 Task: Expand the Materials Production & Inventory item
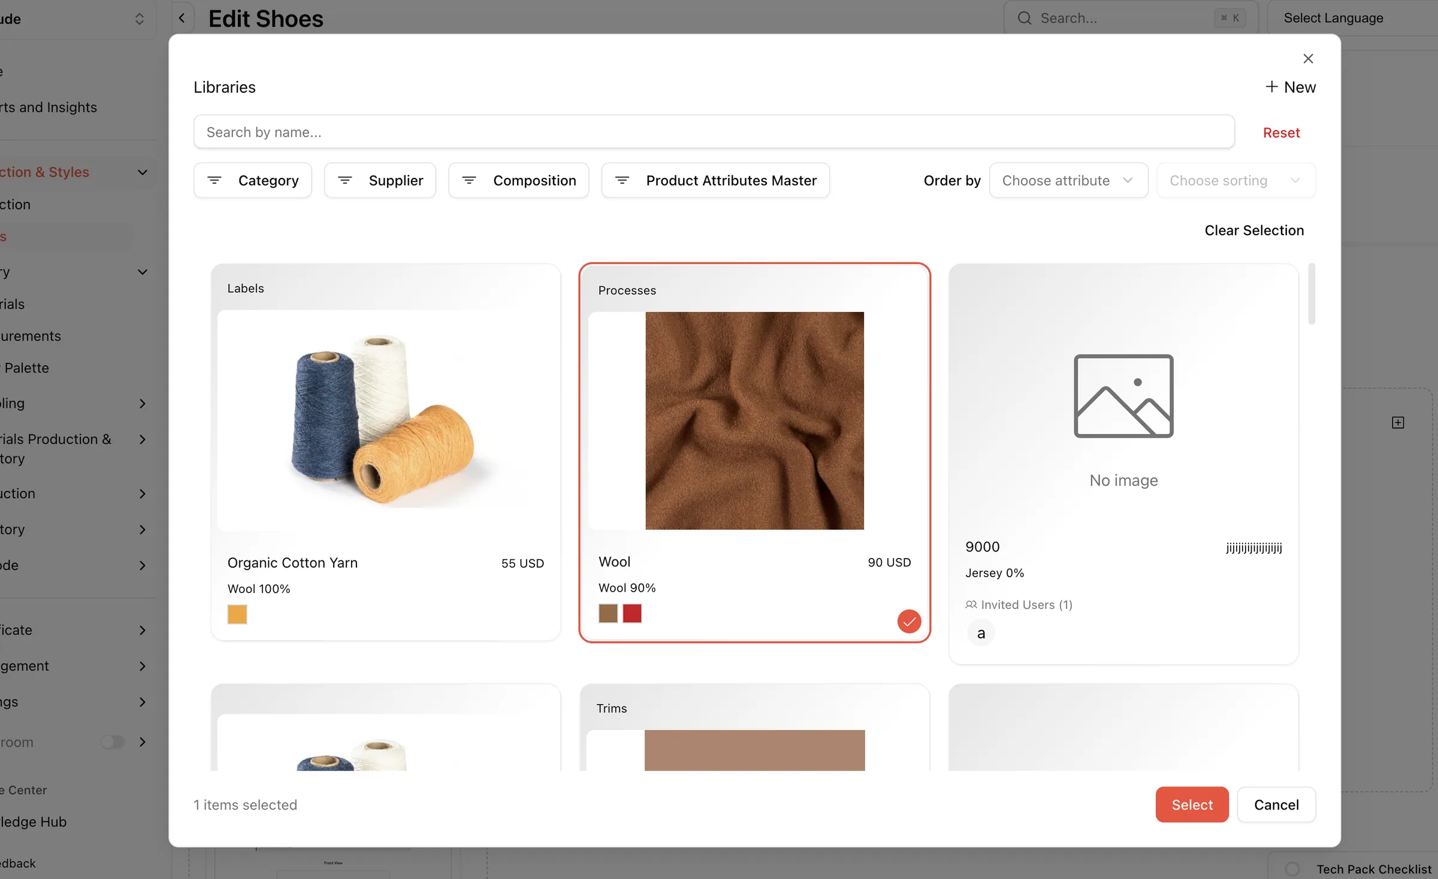coord(142,440)
